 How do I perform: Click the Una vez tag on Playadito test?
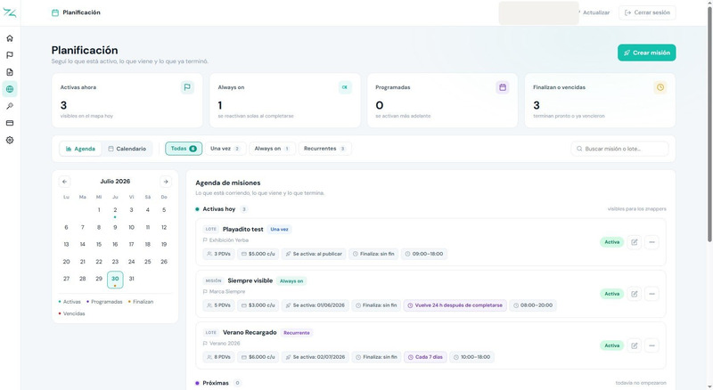pyautogui.click(x=279, y=229)
